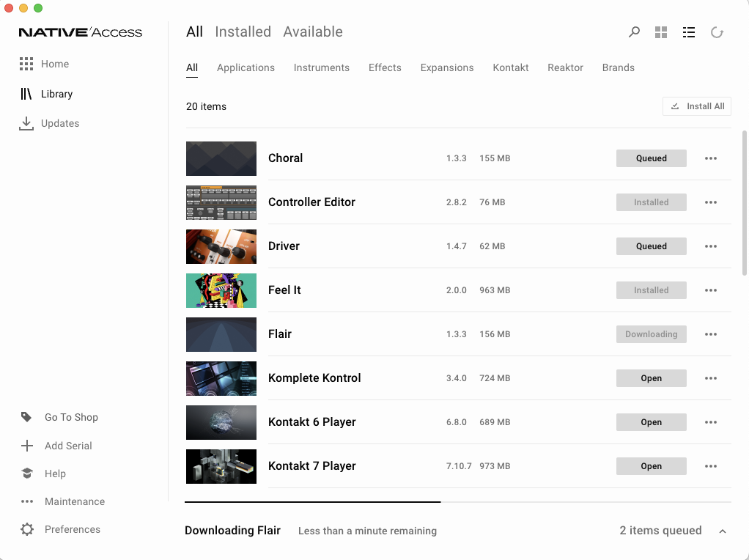Filter by Instruments category
The width and height of the screenshot is (749, 560).
322,67
